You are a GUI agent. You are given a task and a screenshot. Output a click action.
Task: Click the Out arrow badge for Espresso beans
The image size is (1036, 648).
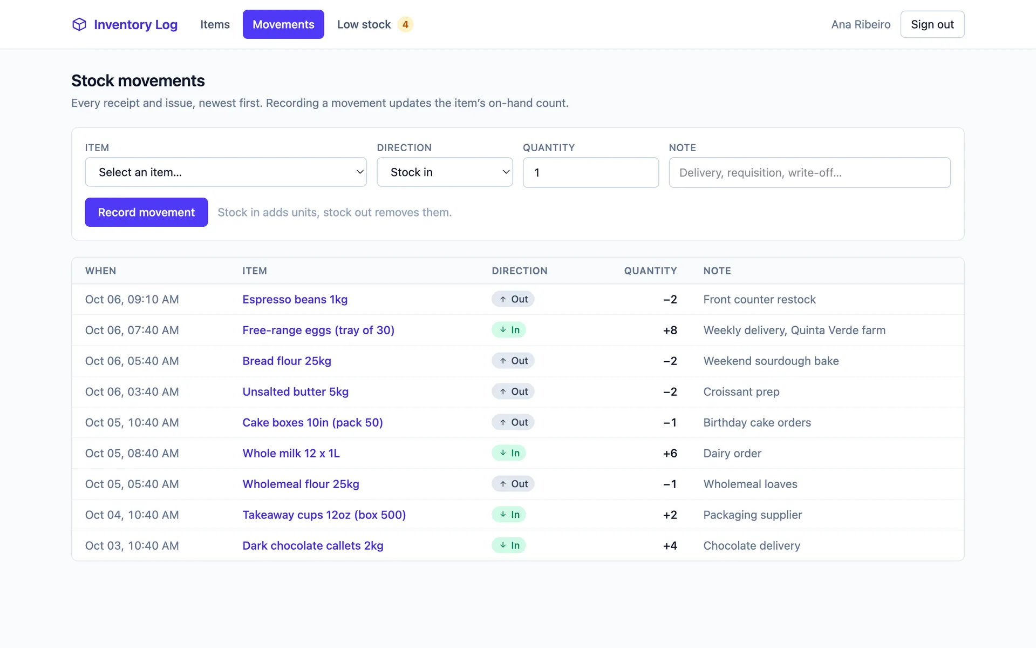(513, 299)
